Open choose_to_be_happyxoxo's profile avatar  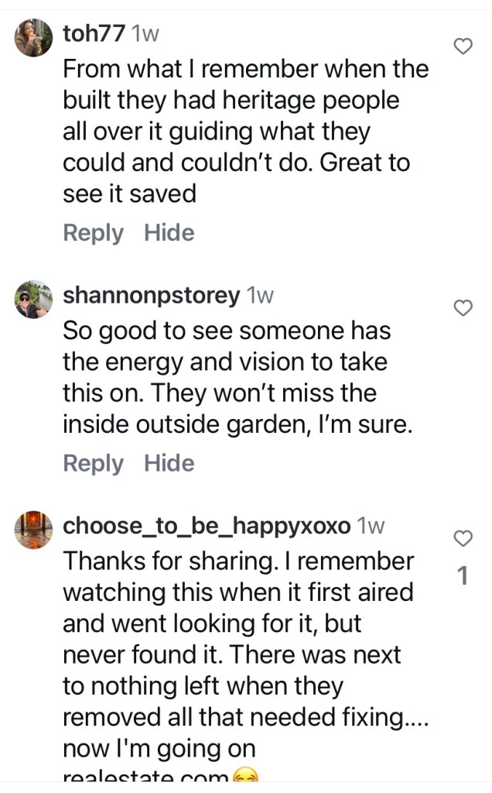[33, 530]
